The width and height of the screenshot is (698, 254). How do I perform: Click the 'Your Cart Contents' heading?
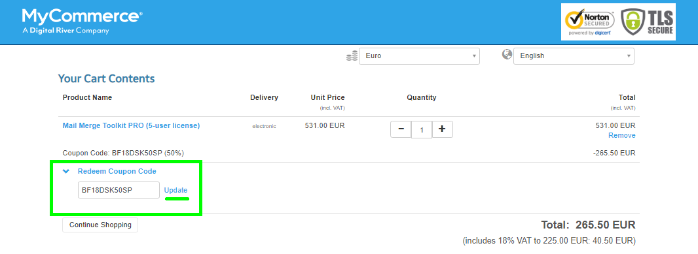coord(106,78)
